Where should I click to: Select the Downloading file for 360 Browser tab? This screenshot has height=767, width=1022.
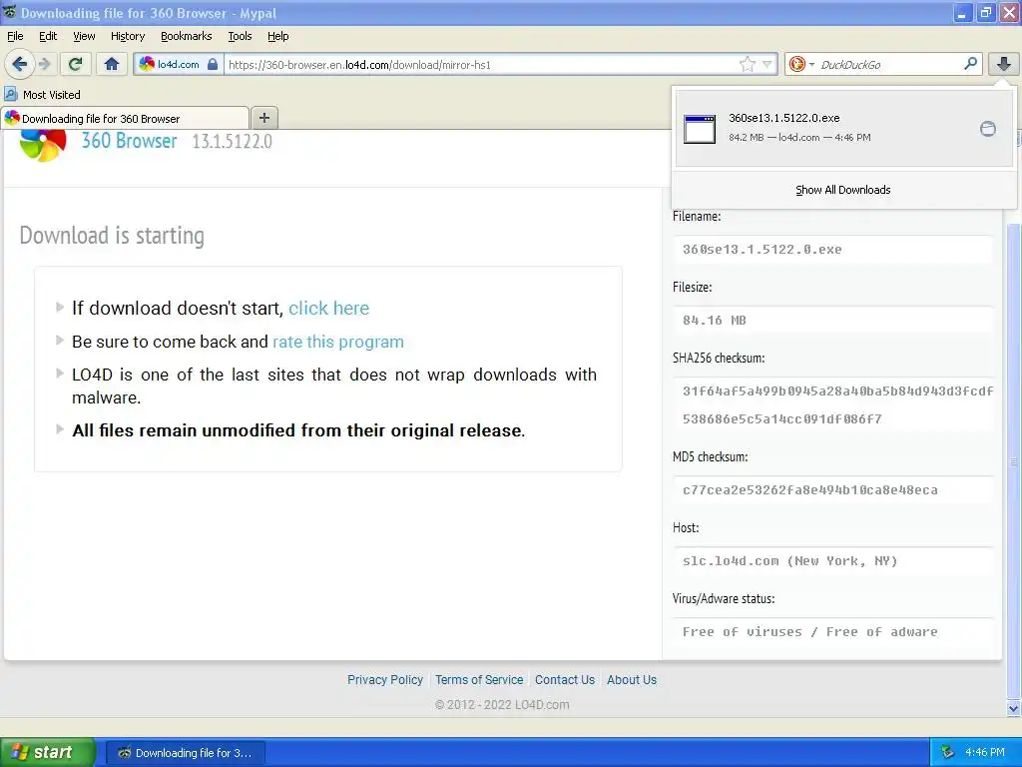pyautogui.click(x=125, y=118)
